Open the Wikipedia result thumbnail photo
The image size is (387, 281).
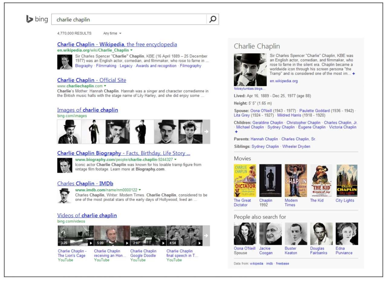(65, 62)
